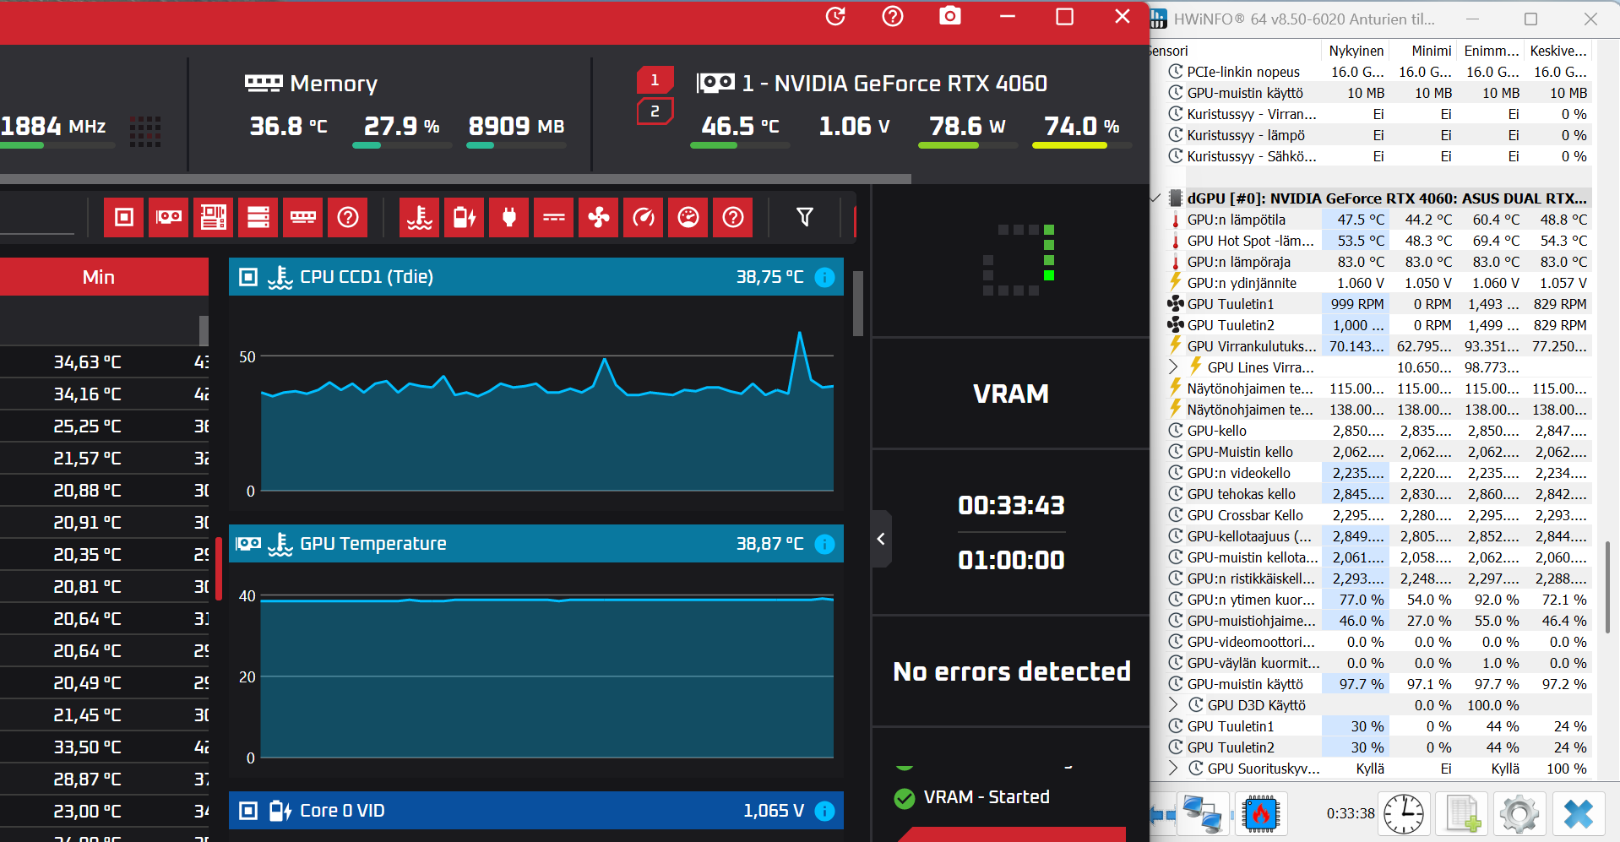Click the motherboard filter icon in toolbar
This screenshot has height=842, width=1620.
[214, 218]
